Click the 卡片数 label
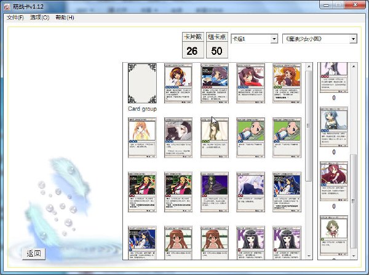The height and width of the screenshot is (275, 369). (193, 37)
